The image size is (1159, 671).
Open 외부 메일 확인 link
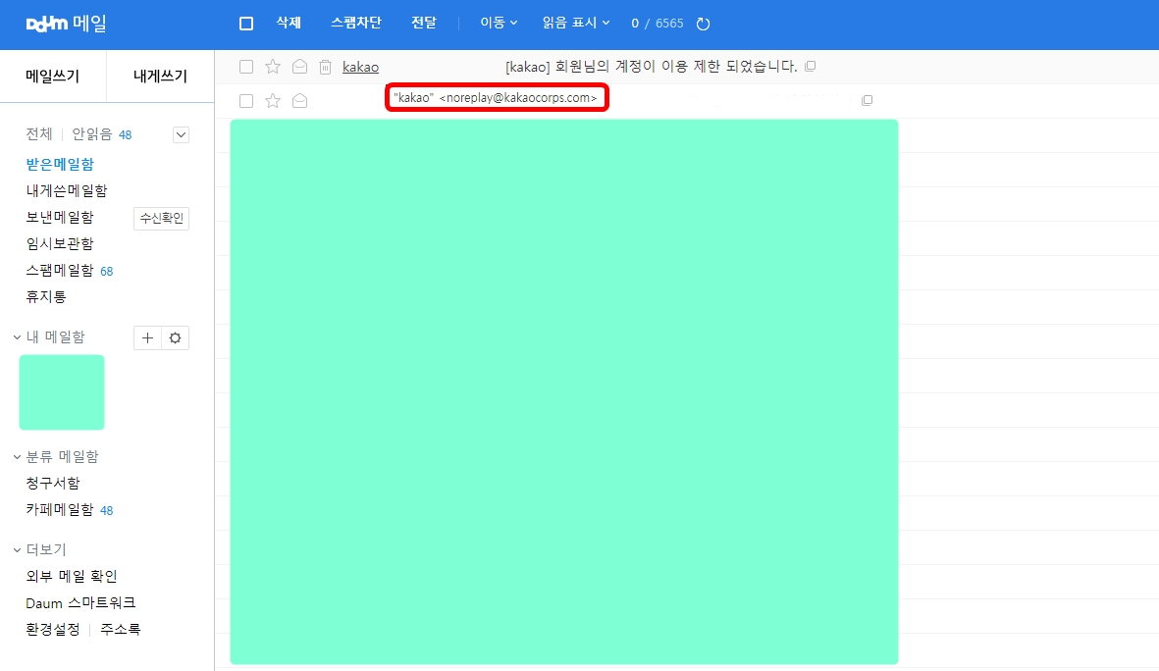pos(72,577)
